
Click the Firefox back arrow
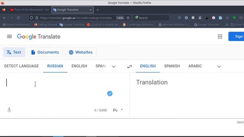coord(5,18)
